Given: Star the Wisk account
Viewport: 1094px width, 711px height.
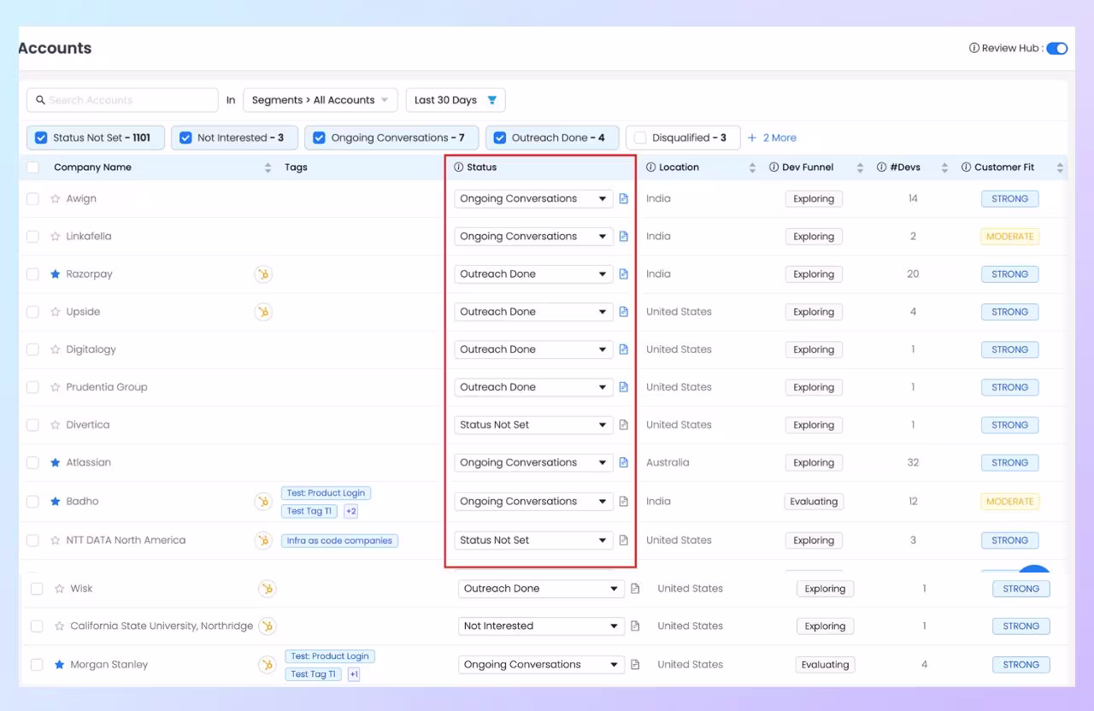Looking at the screenshot, I should (60, 589).
